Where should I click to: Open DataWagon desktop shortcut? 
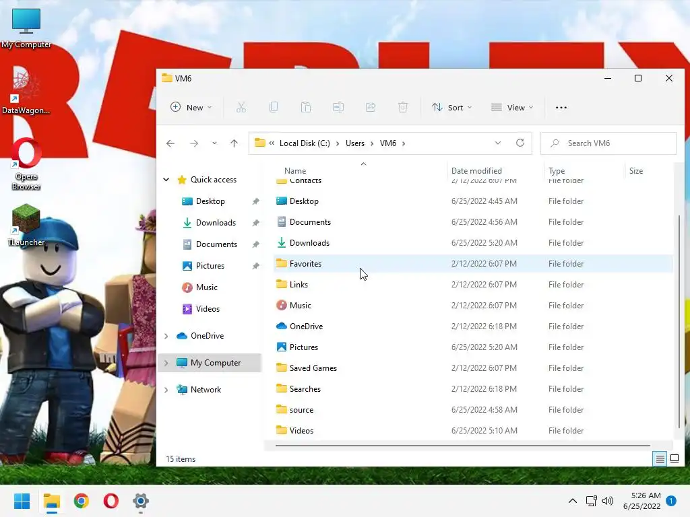pyautogui.click(x=26, y=91)
